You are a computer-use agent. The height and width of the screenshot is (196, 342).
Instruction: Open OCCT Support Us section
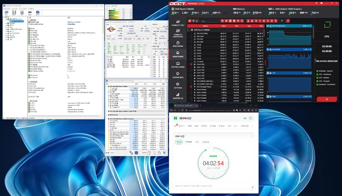coord(178,96)
